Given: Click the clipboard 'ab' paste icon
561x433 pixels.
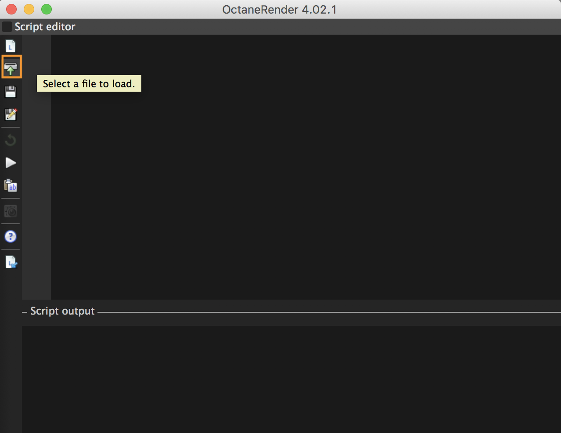Looking at the screenshot, I should click(11, 186).
